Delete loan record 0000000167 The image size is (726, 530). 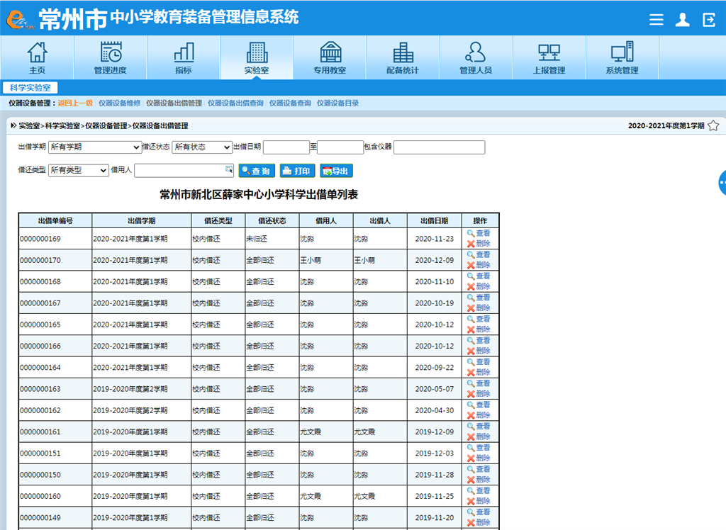479,308
